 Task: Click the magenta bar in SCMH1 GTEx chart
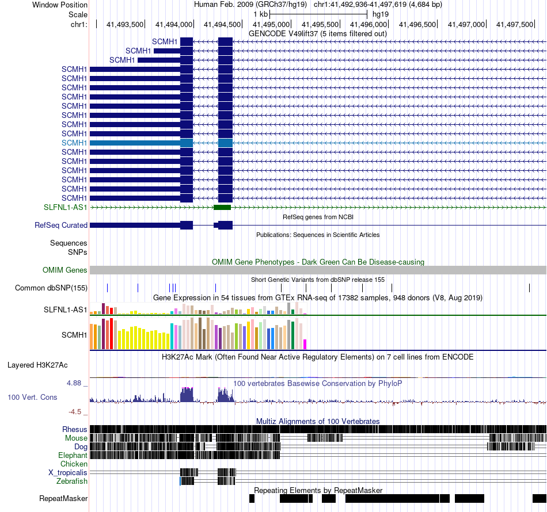[305, 344]
